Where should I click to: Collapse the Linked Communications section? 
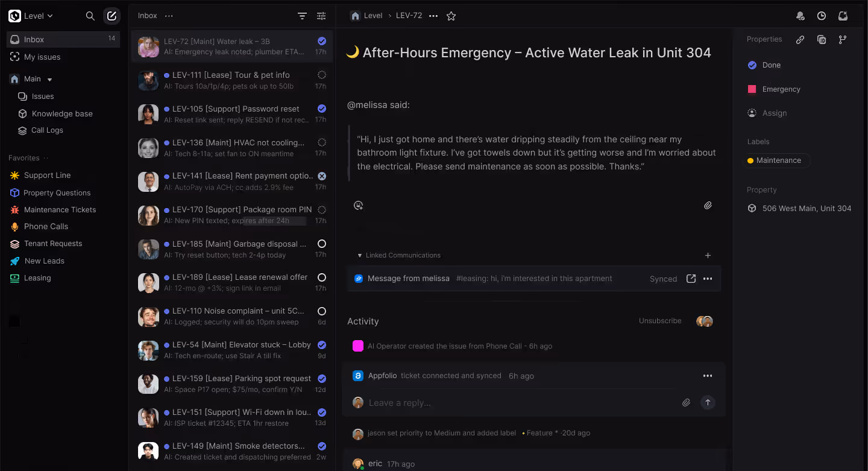coord(360,256)
